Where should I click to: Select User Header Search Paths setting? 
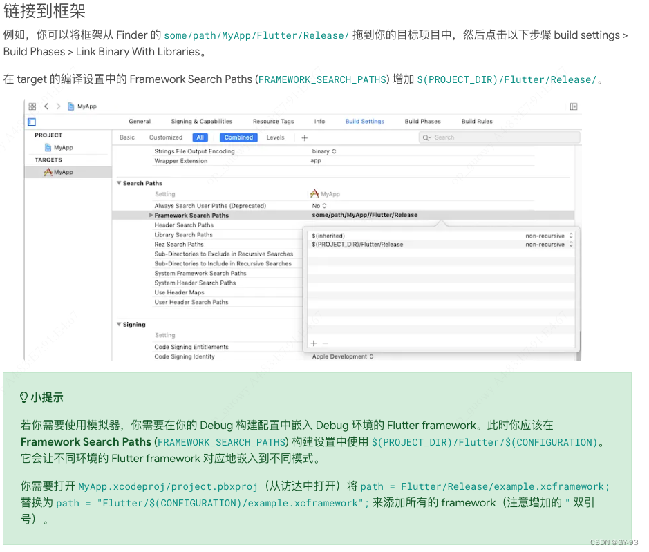click(191, 302)
